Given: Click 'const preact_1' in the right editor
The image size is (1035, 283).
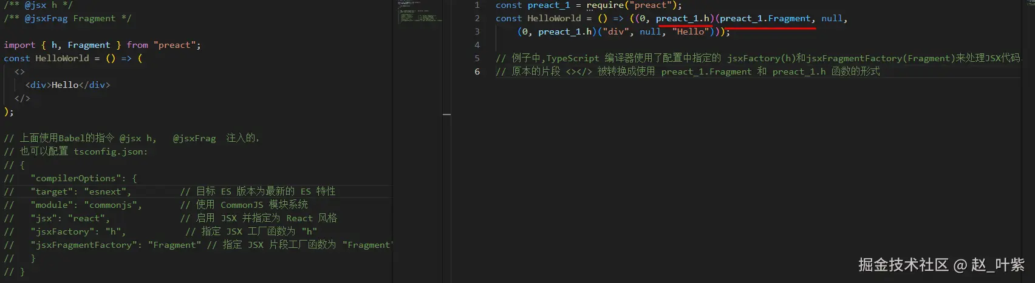Looking at the screenshot, I should pyautogui.click(x=533, y=5).
